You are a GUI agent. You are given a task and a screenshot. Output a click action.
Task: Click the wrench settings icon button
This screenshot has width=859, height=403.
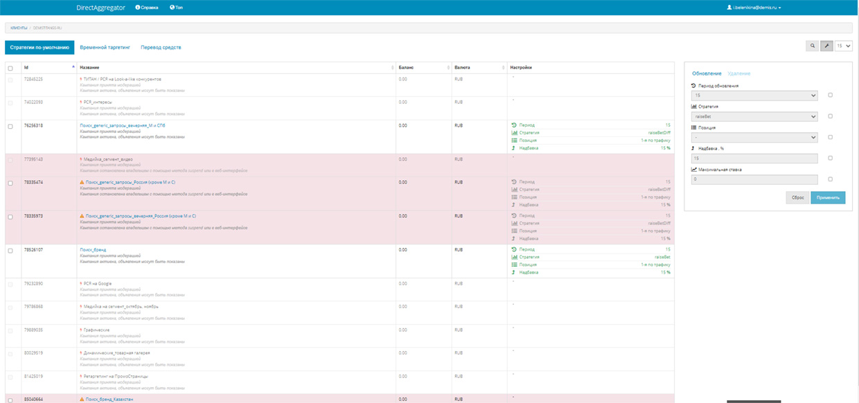point(826,46)
